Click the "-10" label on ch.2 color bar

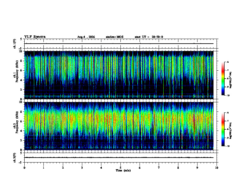[x=228, y=146]
